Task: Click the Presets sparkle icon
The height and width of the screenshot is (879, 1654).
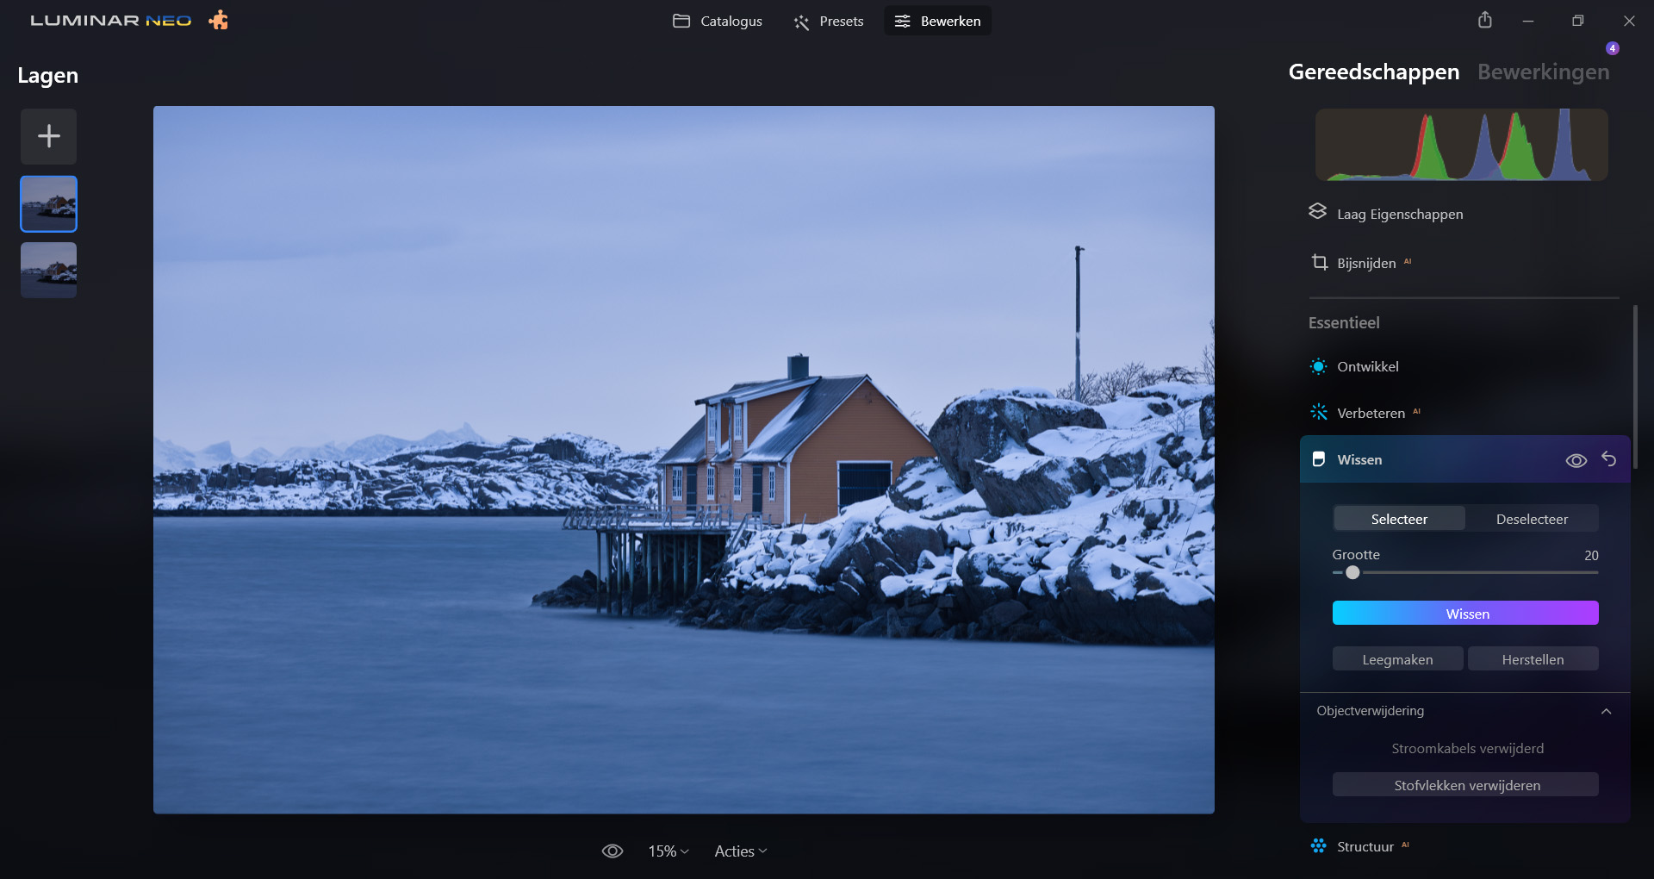Action: [x=801, y=22]
